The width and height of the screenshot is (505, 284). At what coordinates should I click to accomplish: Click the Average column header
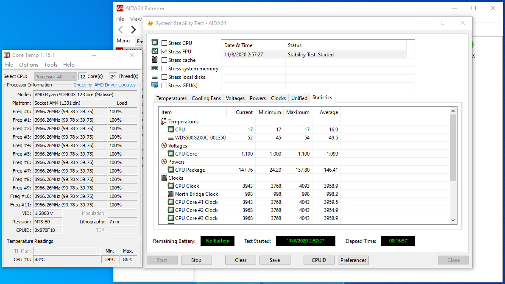(x=326, y=112)
